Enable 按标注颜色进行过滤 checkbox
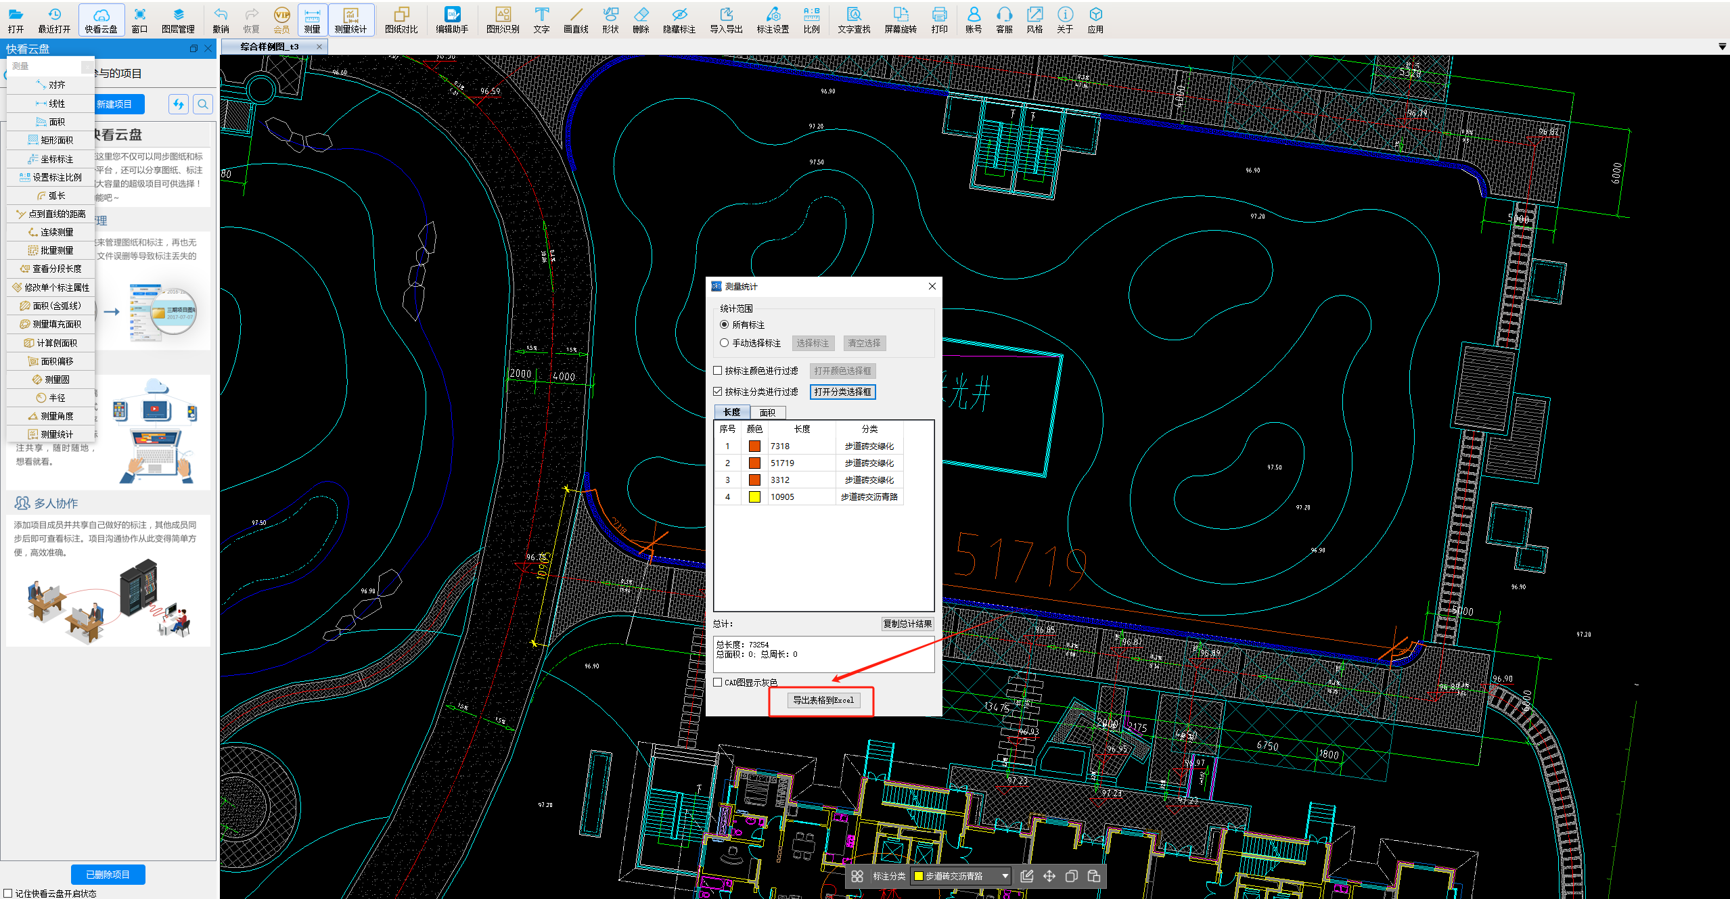 718,371
